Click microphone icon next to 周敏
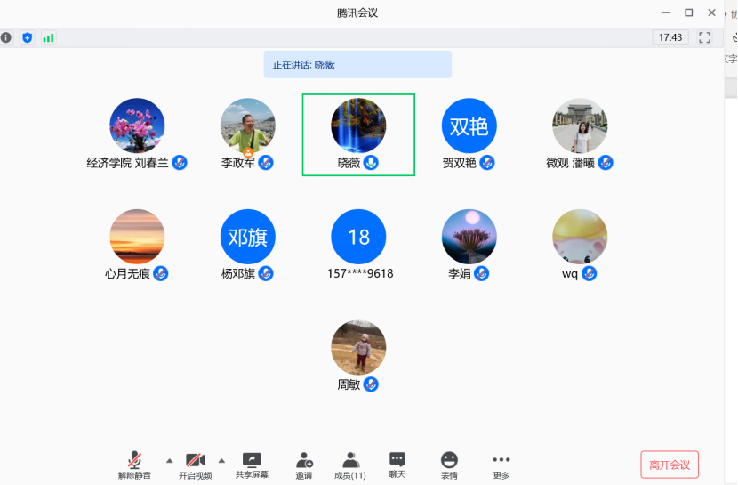Viewport: 738px width, 485px height. (x=372, y=384)
